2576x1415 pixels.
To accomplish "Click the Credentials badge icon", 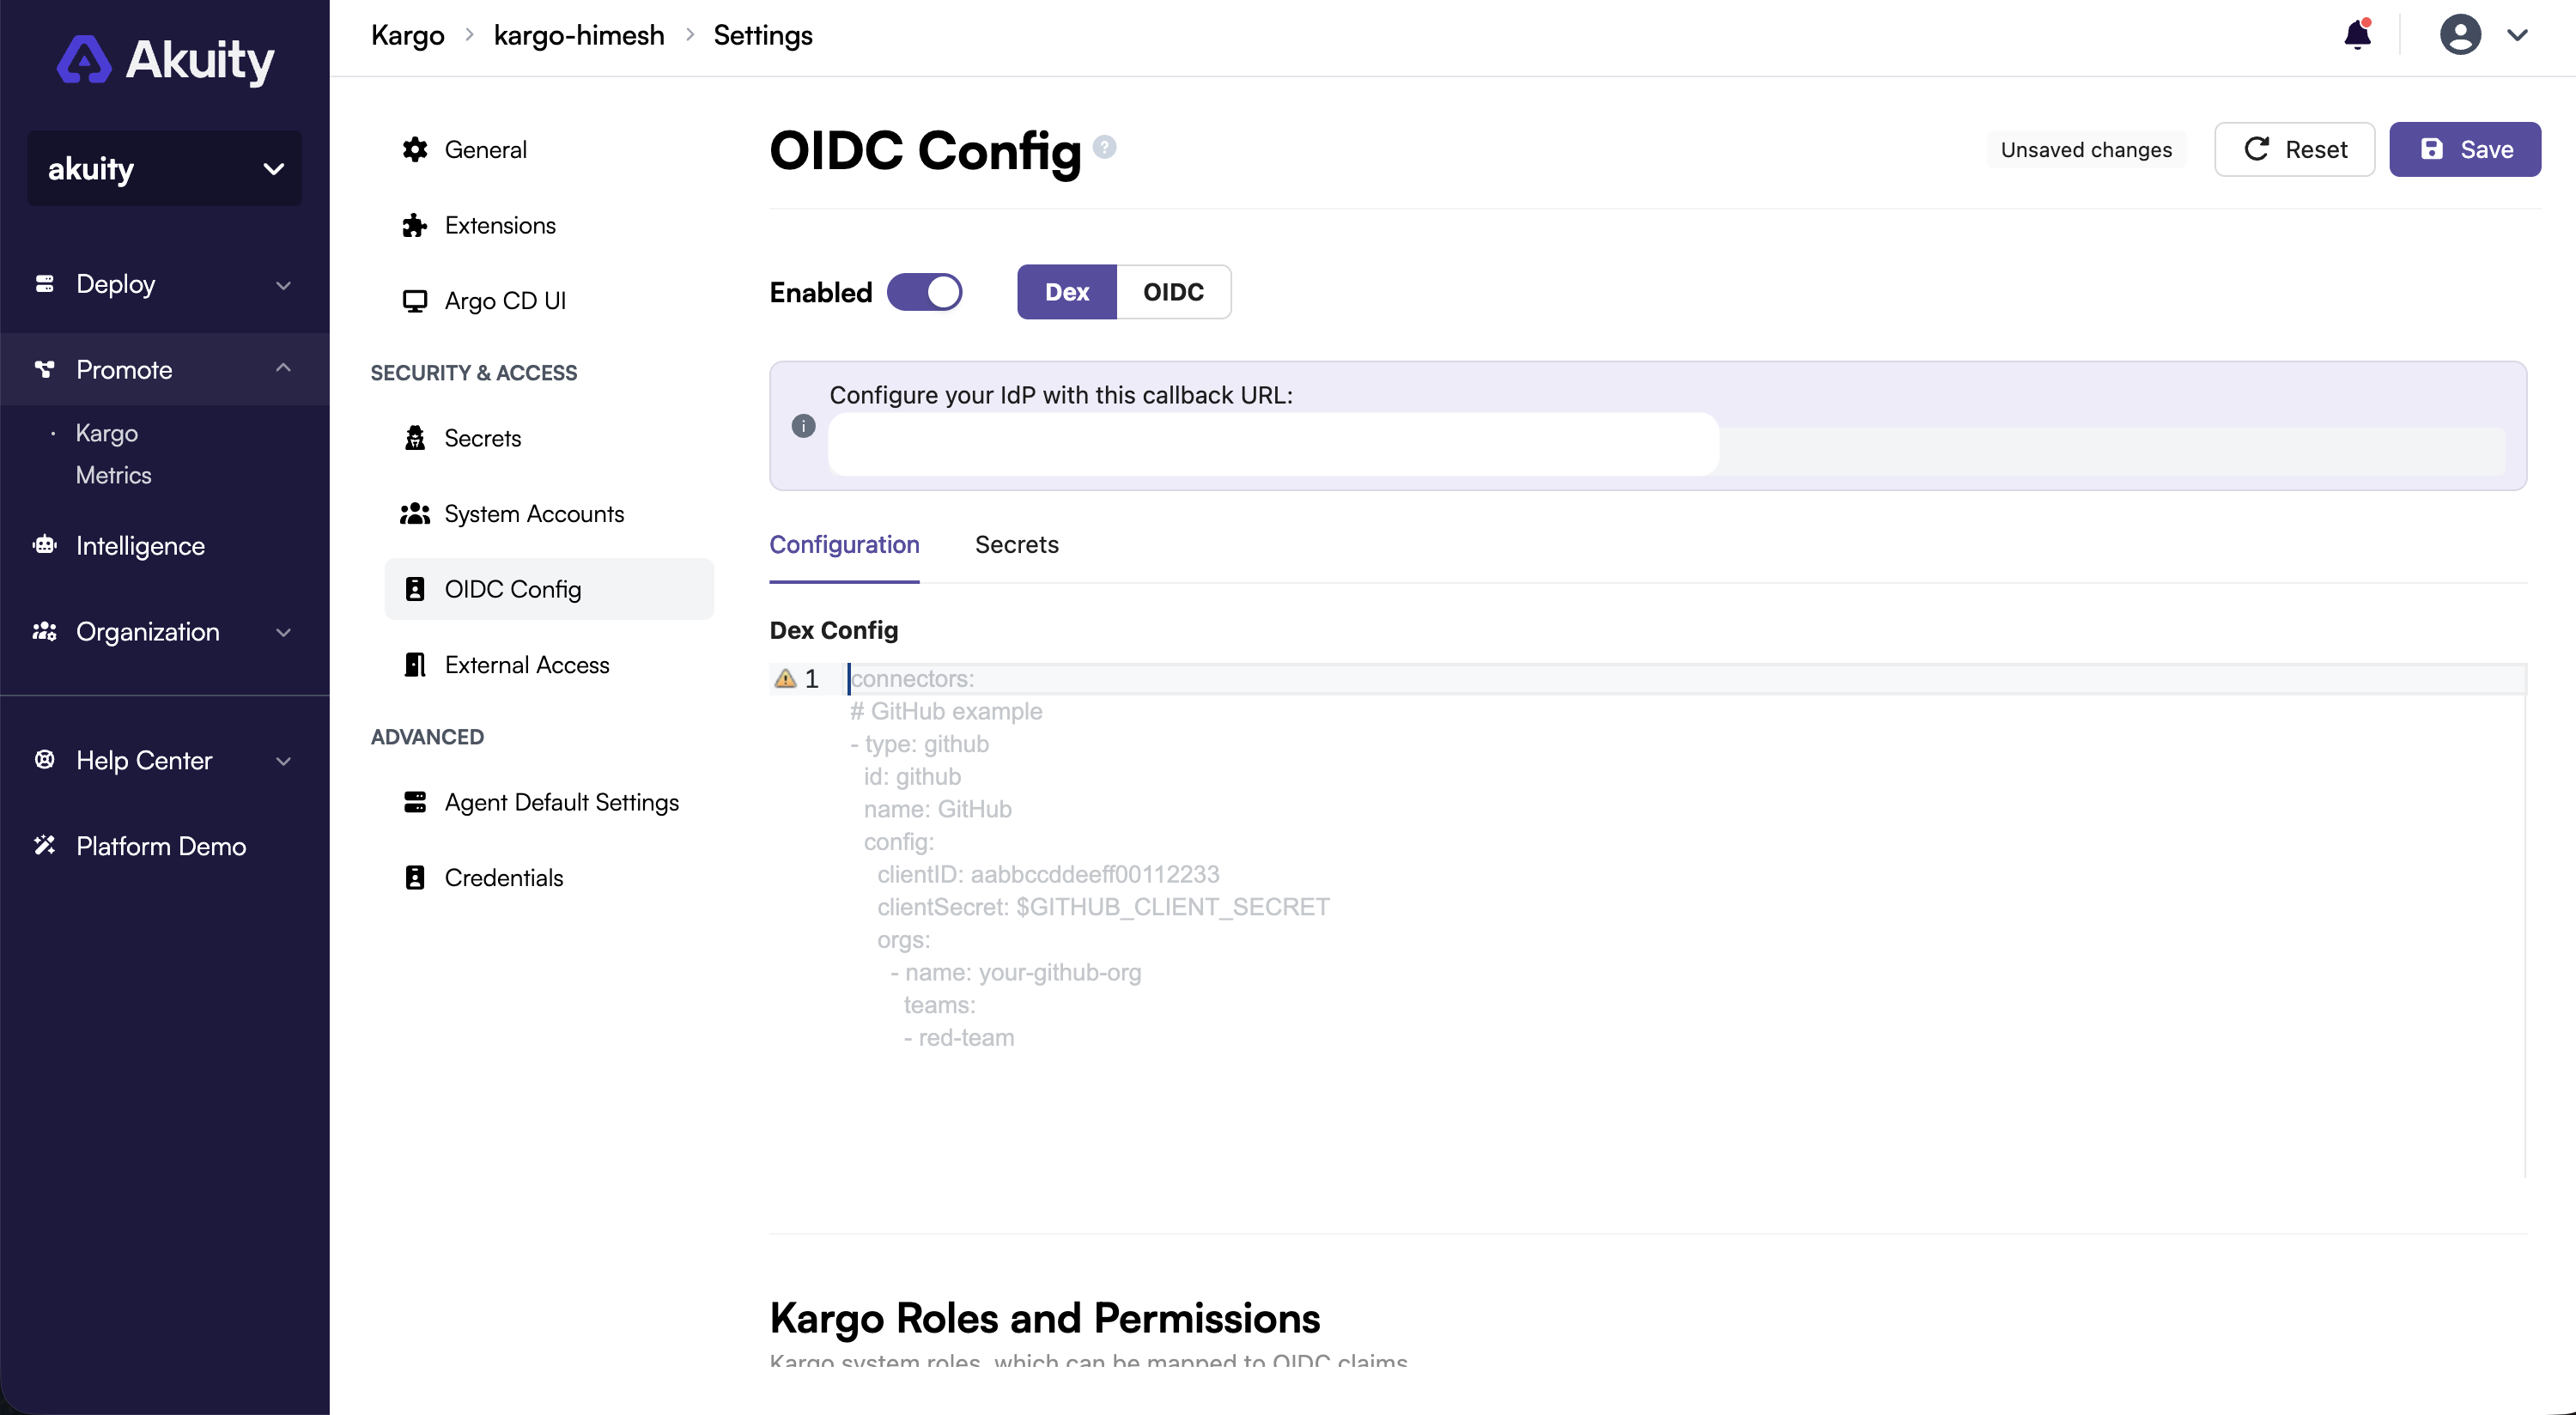I will [414, 878].
